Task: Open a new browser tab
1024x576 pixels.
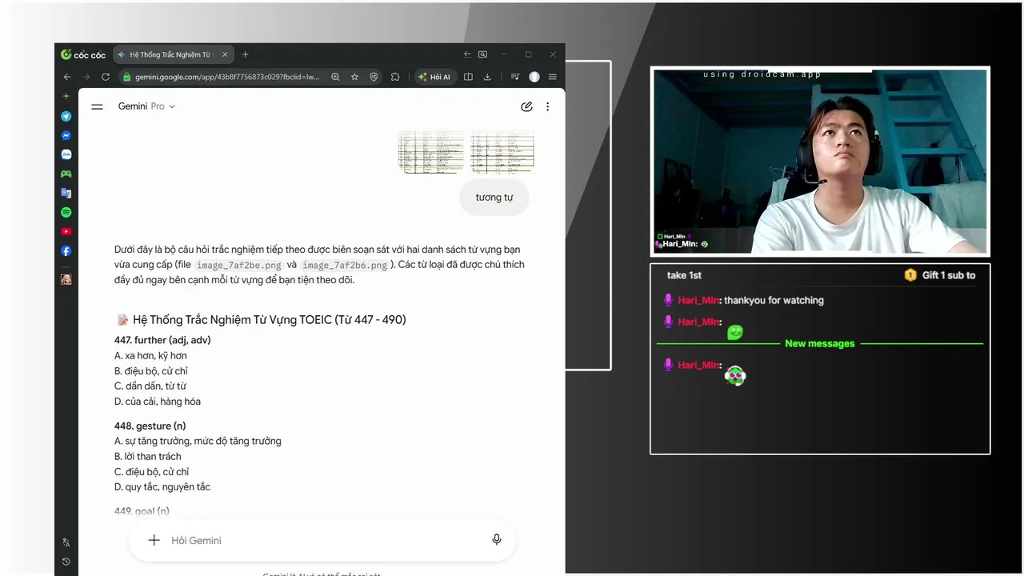Action: pyautogui.click(x=245, y=54)
